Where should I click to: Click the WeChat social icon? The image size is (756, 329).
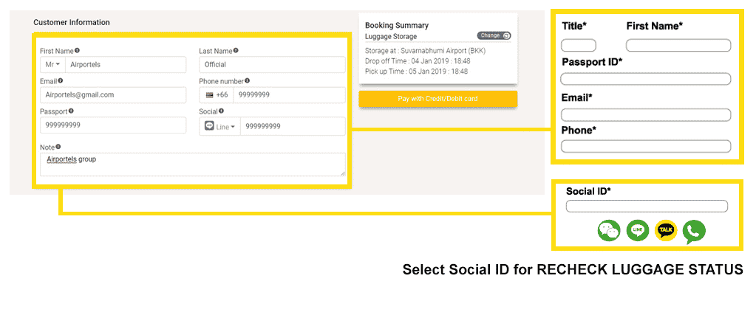click(609, 231)
